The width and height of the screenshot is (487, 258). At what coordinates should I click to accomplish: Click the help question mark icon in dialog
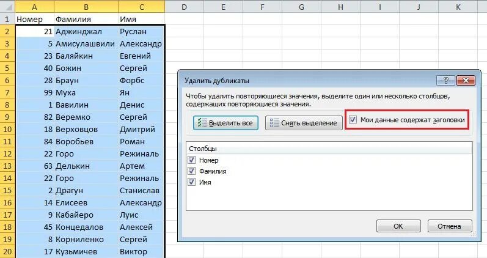445,81
